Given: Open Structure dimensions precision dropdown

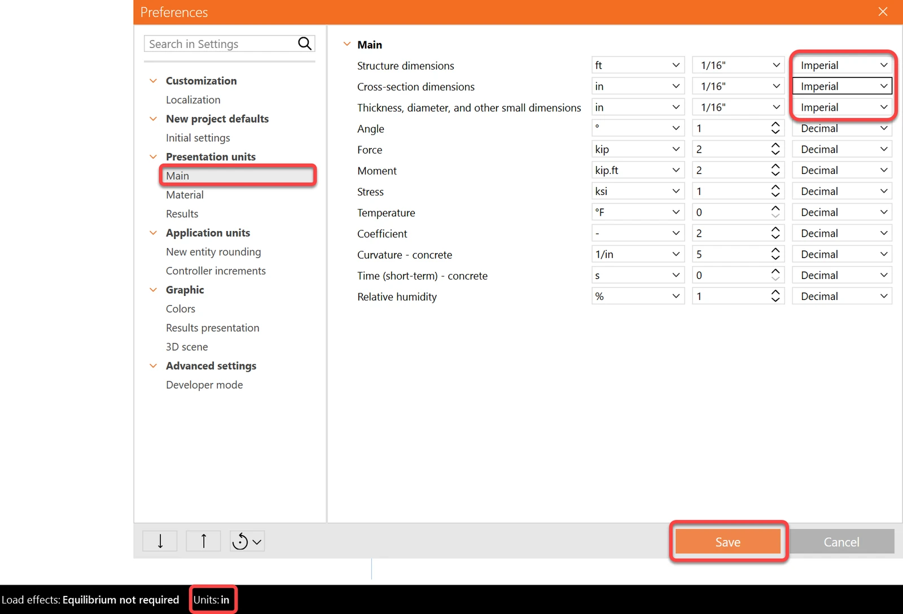Looking at the screenshot, I should tap(738, 65).
